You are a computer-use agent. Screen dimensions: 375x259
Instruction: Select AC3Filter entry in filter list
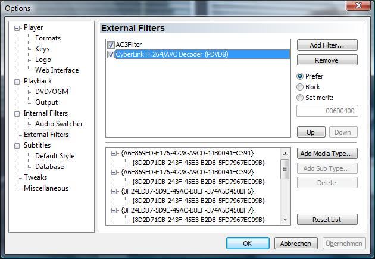(x=129, y=45)
